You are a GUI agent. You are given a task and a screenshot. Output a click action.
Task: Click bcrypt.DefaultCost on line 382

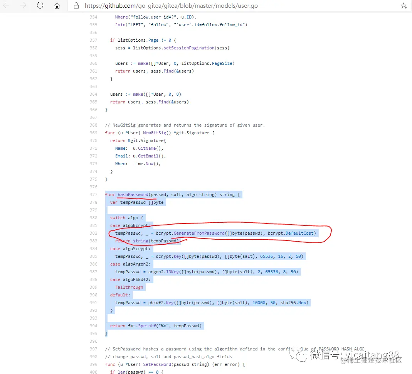(291, 233)
